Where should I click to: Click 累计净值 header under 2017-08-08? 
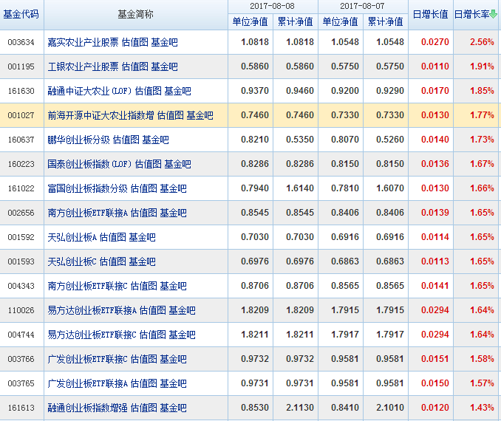pos(296,21)
